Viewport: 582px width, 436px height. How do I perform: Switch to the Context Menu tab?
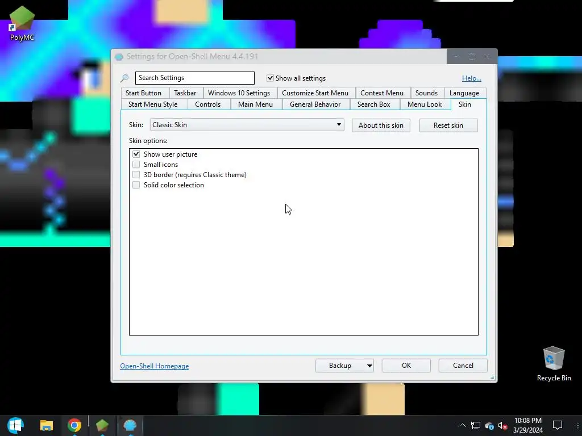[381, 93]
